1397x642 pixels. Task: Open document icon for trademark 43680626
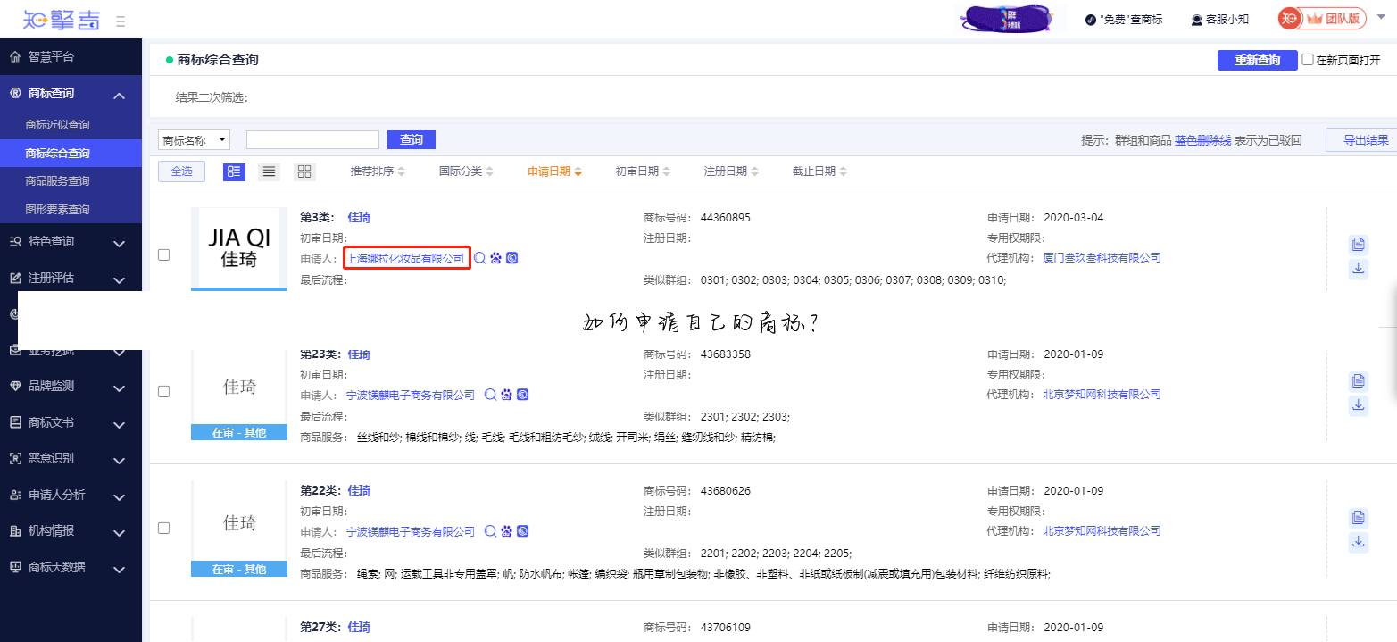pos(1358,518)
